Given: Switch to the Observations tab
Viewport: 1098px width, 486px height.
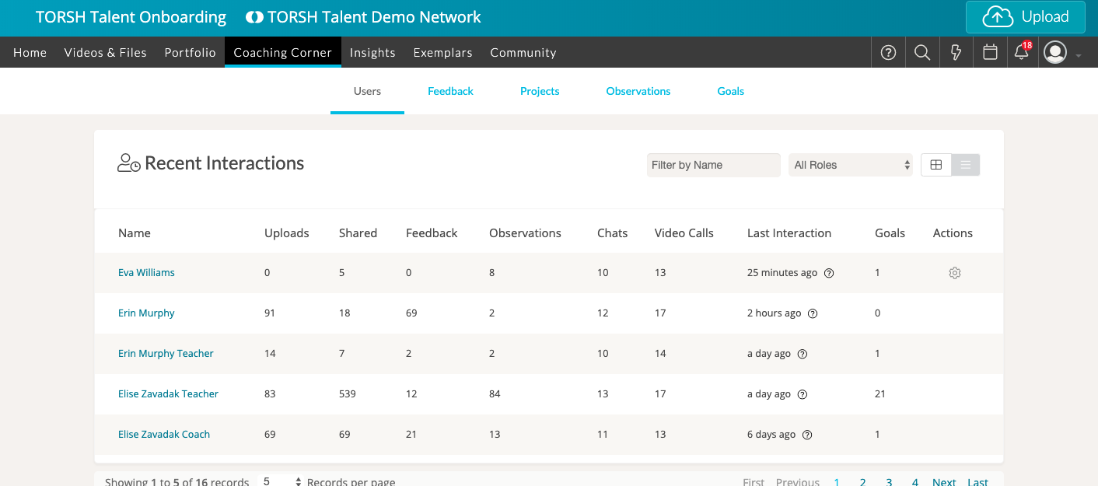Looking at the screenshot, I should tap(638, 91).
